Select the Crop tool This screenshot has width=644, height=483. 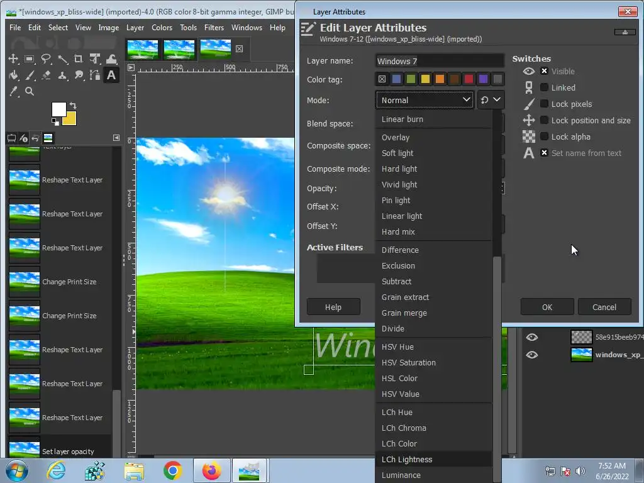pyautogui.click(x=79, y=58)
